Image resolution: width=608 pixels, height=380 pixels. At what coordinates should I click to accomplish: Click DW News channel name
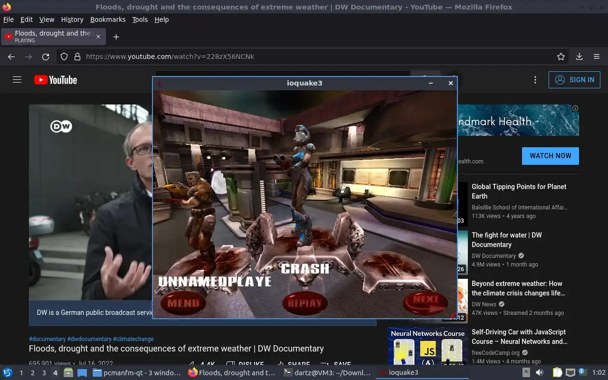484,304
